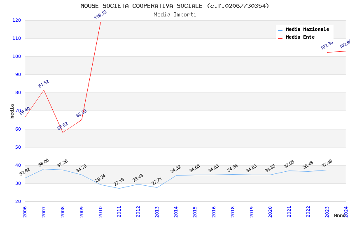The height and width of the screenshot is (226, 350).
Task: Select the 66.40 data label
Action: coord(25,111)
